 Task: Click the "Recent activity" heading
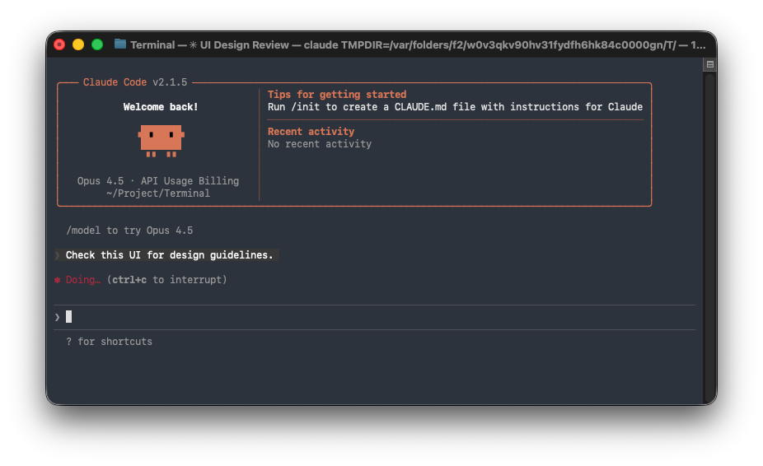click(x=311, y=132)
